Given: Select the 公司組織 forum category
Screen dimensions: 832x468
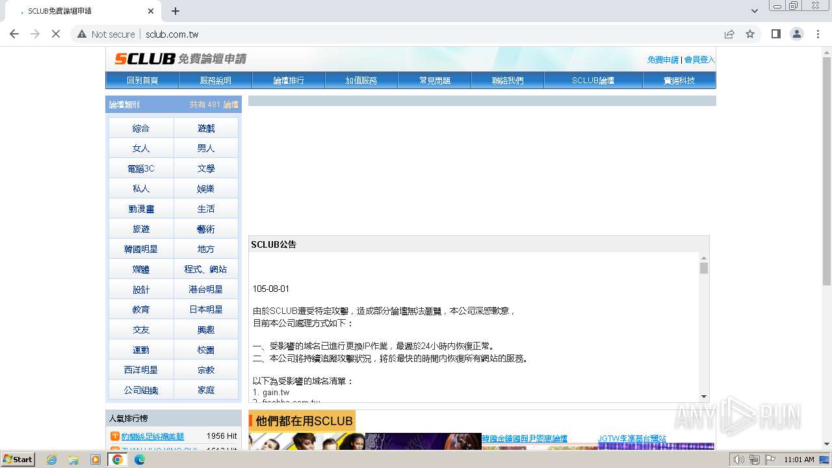Looking at the screenshot, I should pyautogui.click(x=141, y=390).
